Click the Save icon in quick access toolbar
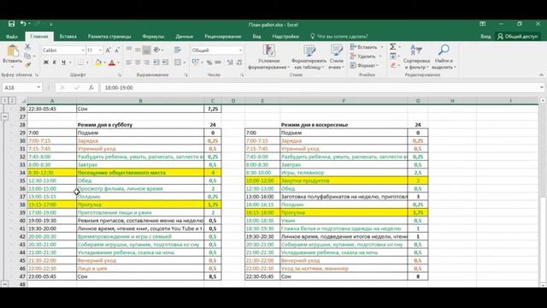The image size is (547, 308). tap(11, 24)
